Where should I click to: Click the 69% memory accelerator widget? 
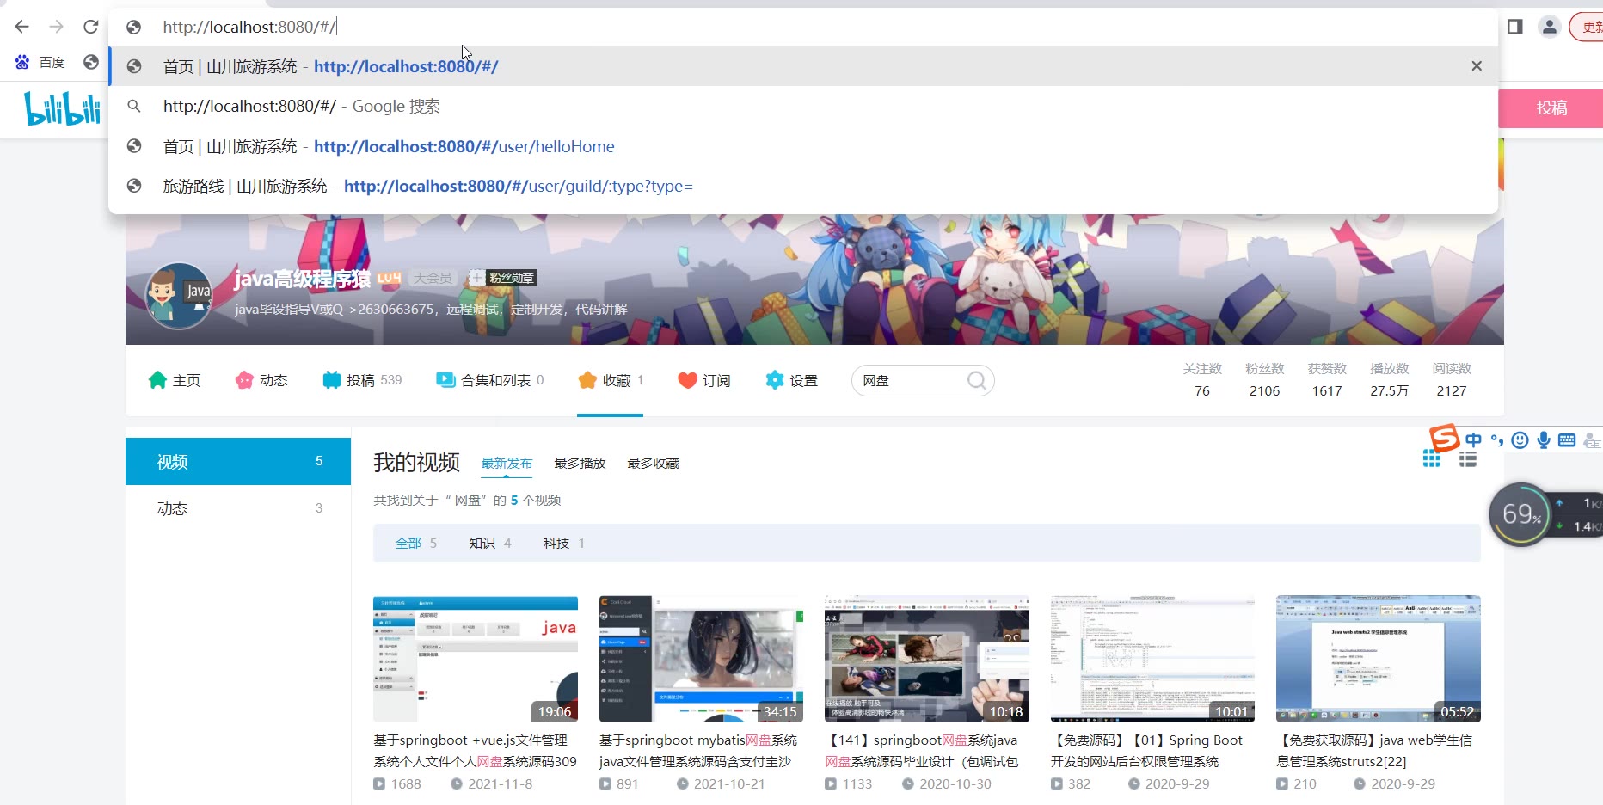[1520, 514]
